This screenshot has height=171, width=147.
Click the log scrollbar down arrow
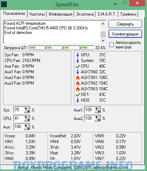click(103, 41)
